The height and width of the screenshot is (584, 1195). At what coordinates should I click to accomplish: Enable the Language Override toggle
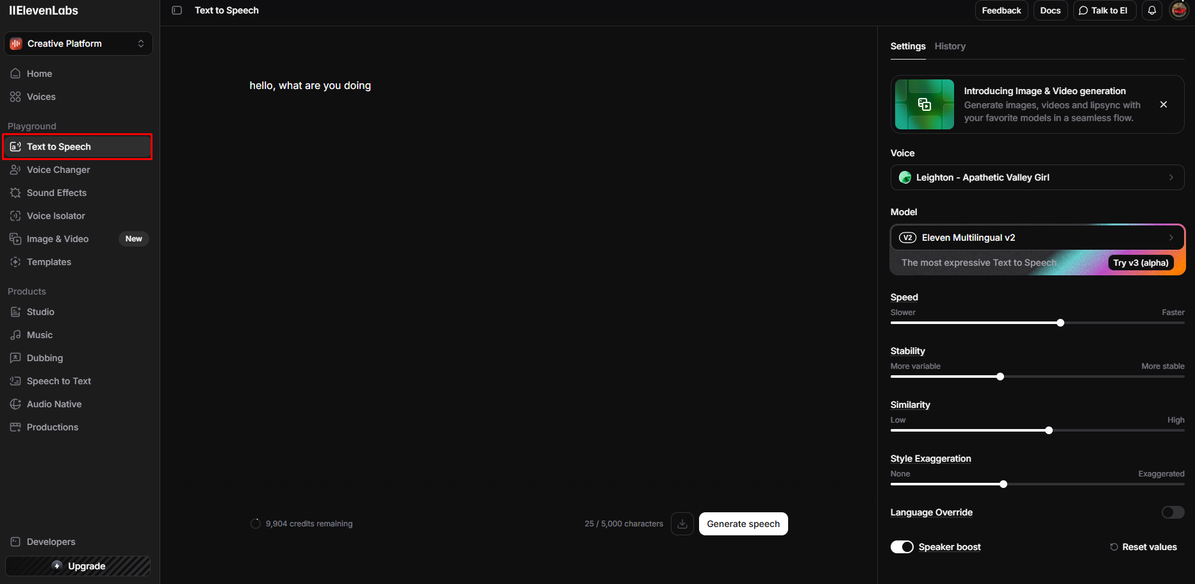click(1173, 512)
